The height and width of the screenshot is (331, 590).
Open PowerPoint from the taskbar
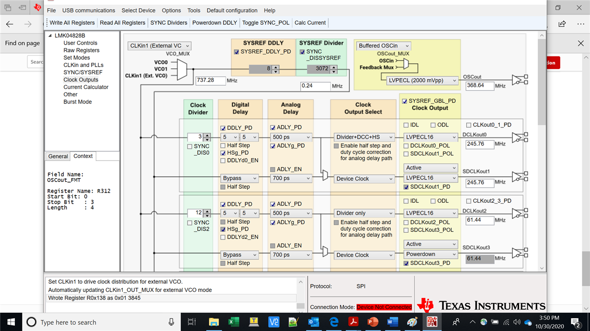point(373,322)
